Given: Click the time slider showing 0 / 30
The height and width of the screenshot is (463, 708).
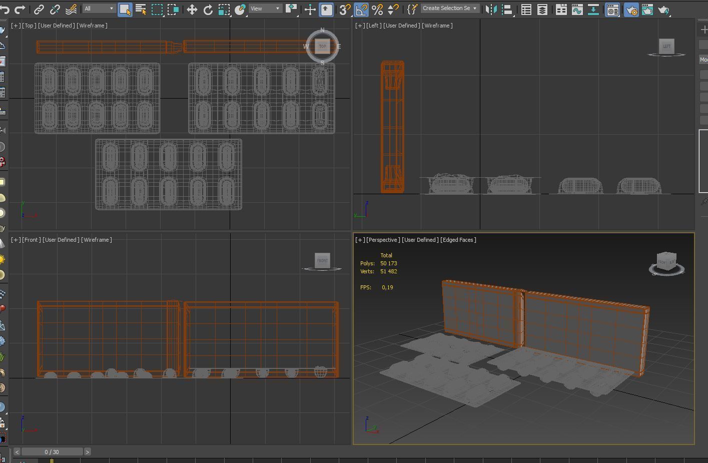Looking at the screenshot, I should (52, 452).
